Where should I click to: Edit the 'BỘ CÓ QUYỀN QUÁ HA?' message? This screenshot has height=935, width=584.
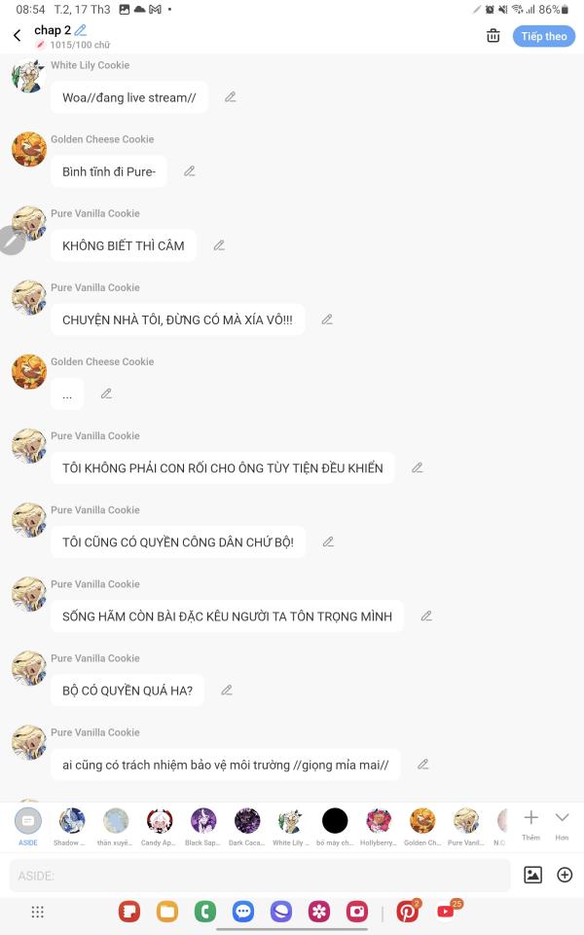(x=227, y=690)
